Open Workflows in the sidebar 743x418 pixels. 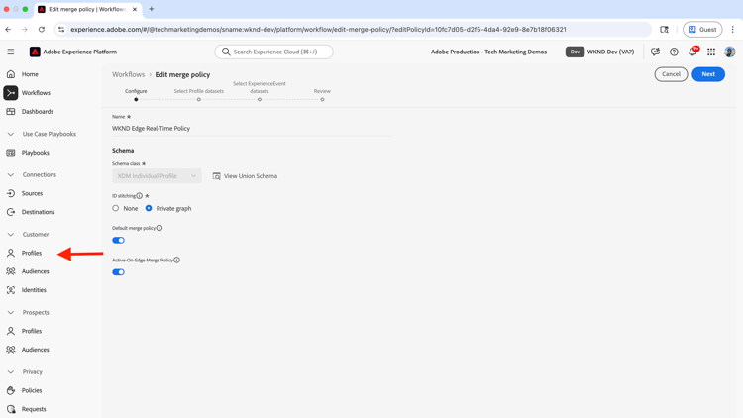click(36, 93)
